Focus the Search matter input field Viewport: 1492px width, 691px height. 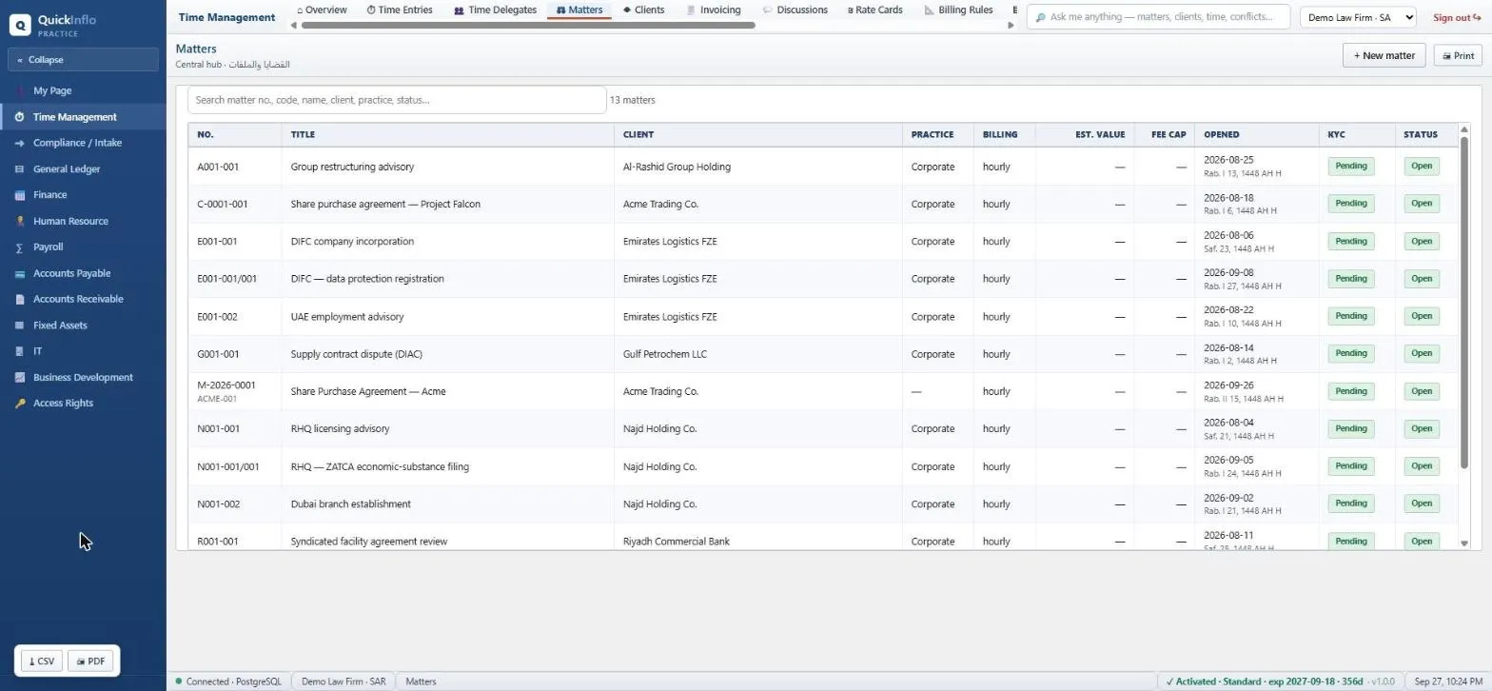point(397,100)
